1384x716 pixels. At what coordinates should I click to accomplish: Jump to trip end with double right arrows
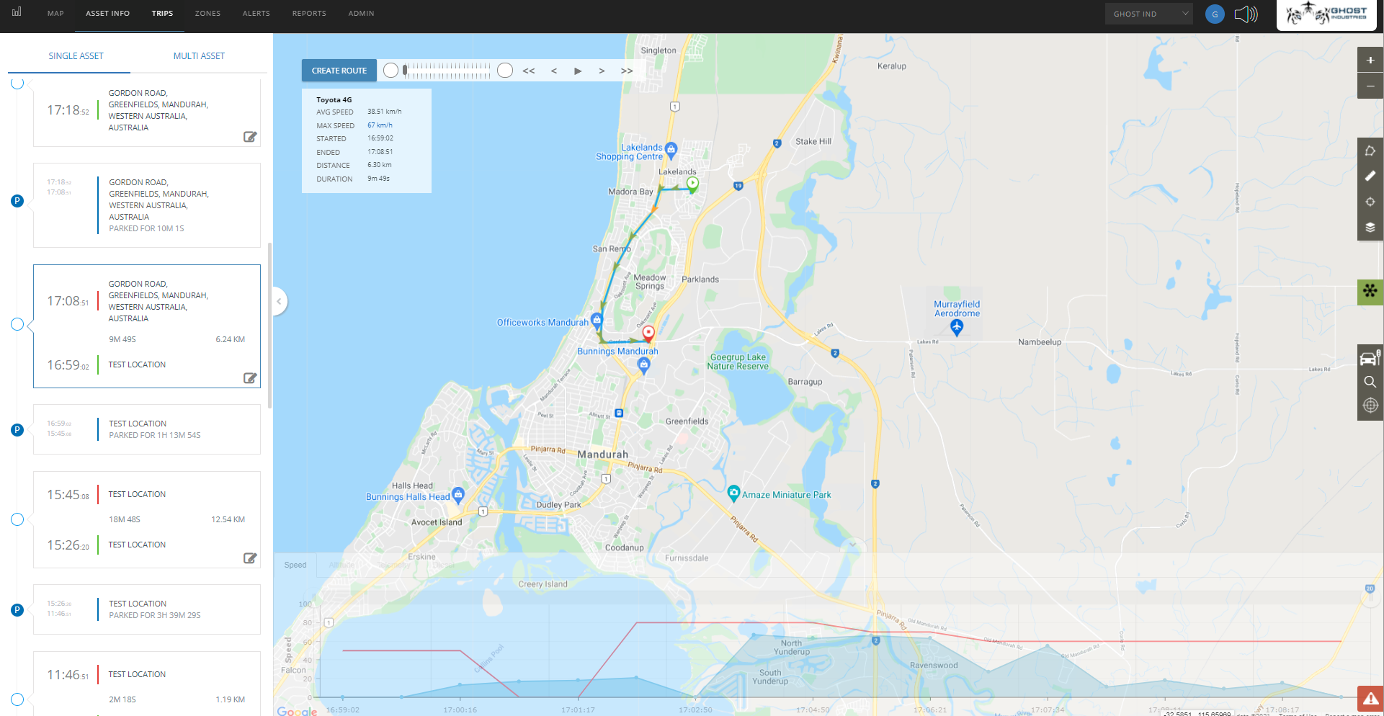click(x=627, y=71)
